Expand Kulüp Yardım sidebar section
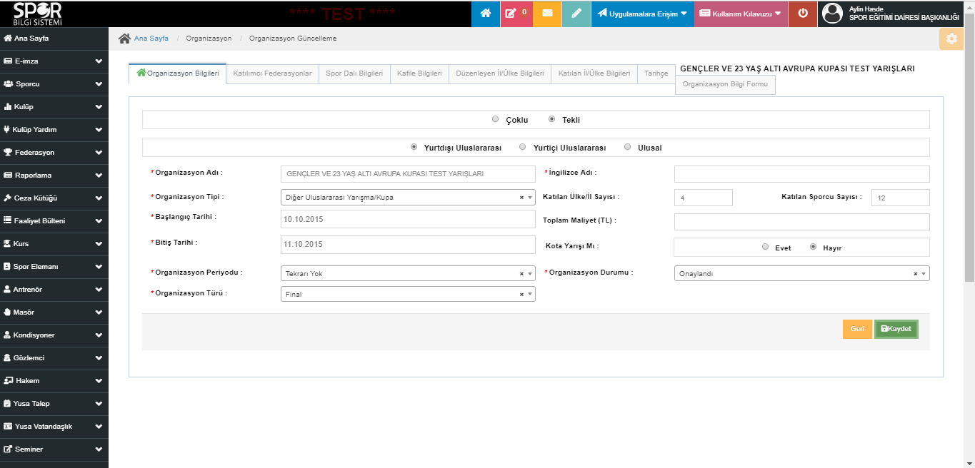Viewport: 975px width, 468px height. pos(54,130)
